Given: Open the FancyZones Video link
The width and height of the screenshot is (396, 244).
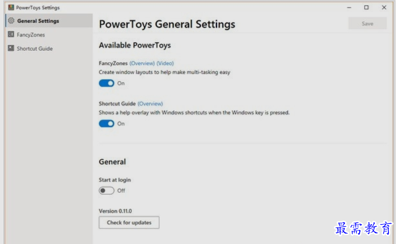Looking at the screenshot, I should click(x=165, y=63).
